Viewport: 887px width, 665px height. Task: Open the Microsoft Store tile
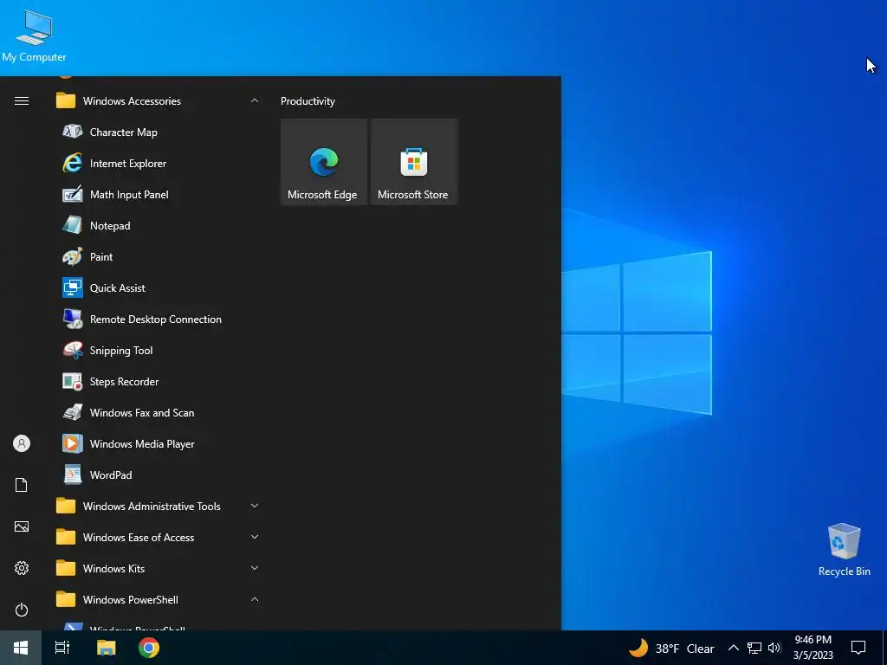(x=413, y=162)
